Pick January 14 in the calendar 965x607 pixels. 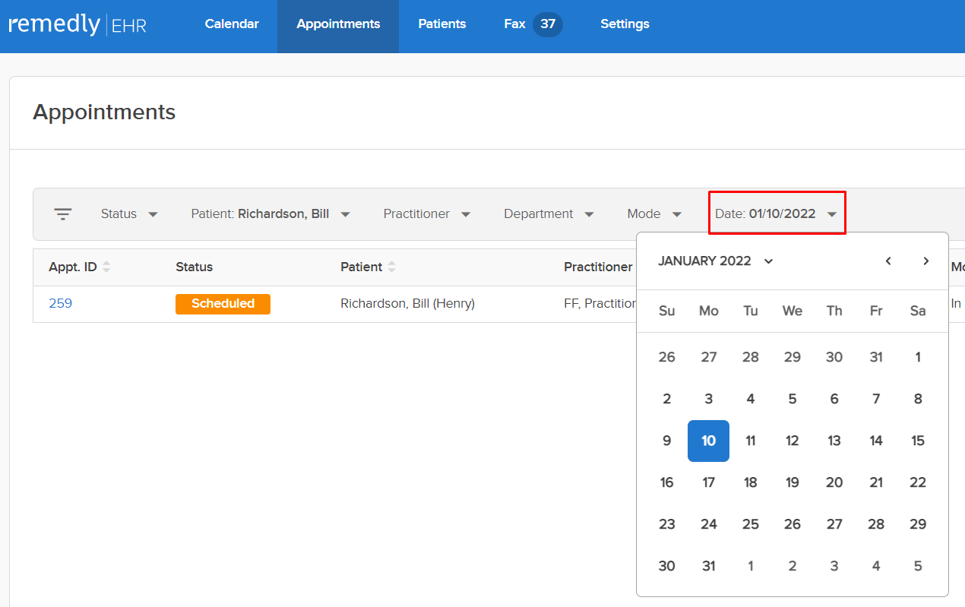(x=876, y=441)
